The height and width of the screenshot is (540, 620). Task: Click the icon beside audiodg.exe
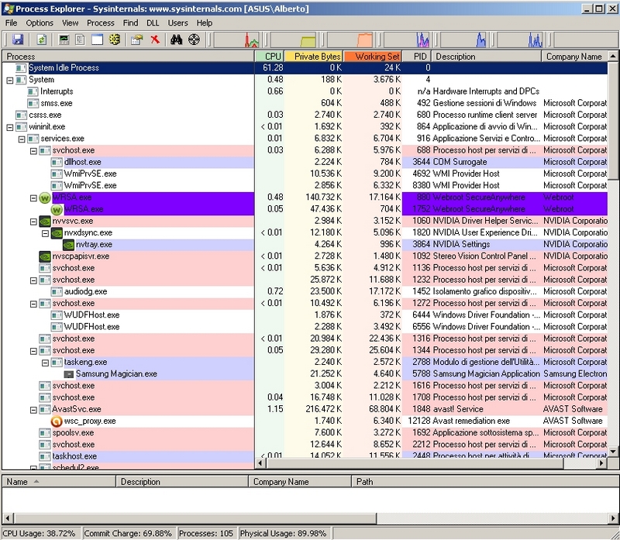point(57,292)
